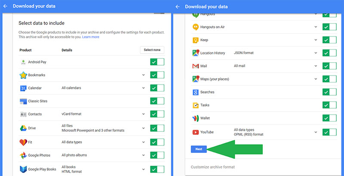Viewport: 344px width, 176px height.
Task: Open the Learn more link
Action: point(91,37)
